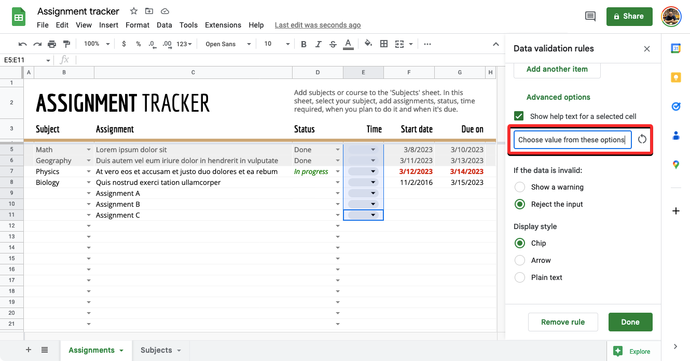Open the font size dropdown
Screen dimensions: 690x361
pos(277,44)
